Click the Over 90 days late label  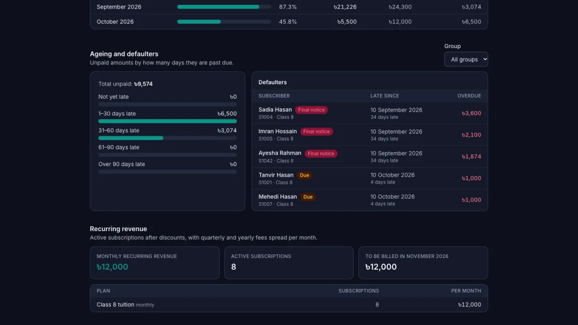[x=122, y=164]
